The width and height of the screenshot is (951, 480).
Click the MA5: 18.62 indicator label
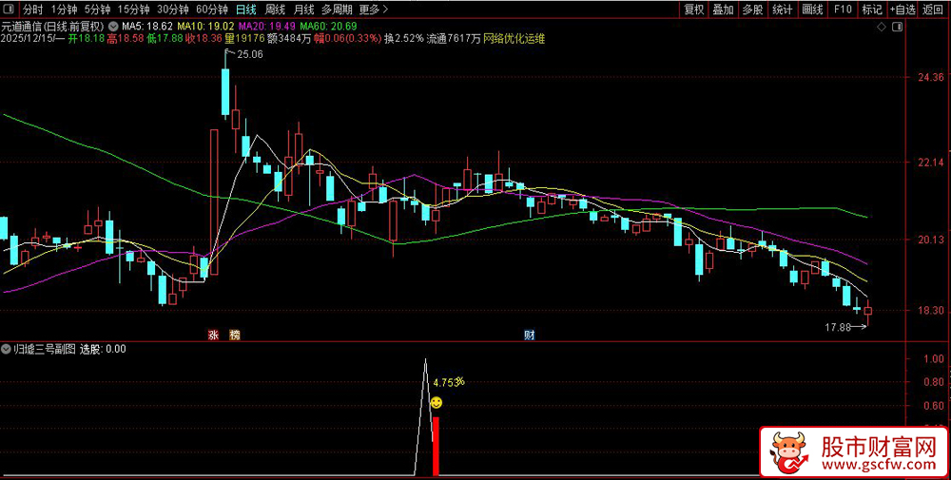click(147, 27)
